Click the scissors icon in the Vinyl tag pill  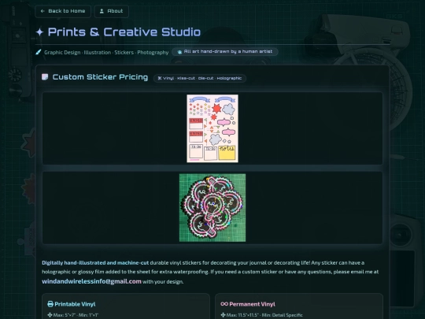[x=160, y=78]
